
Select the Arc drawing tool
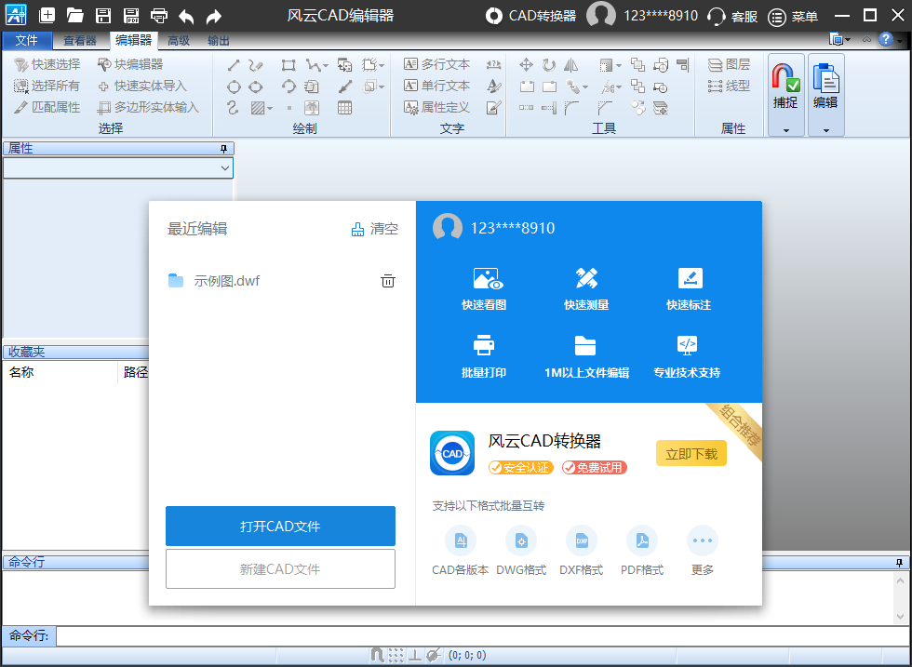click(x=288, y=87)
